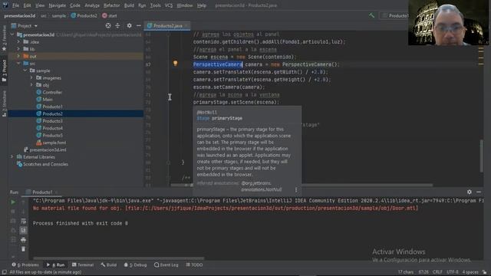Collapse the presentacion3d root node
491x276 pixels.
[x=12, y=34]
